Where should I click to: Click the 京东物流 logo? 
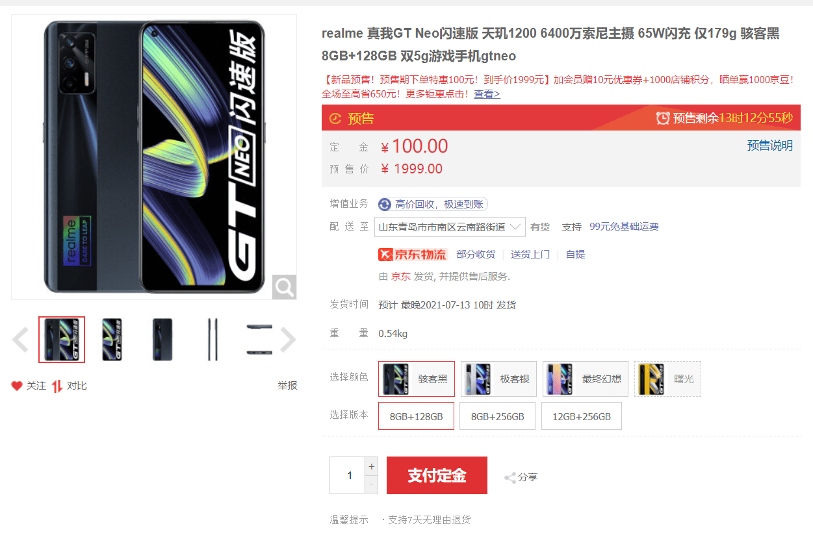pos(413,254)
